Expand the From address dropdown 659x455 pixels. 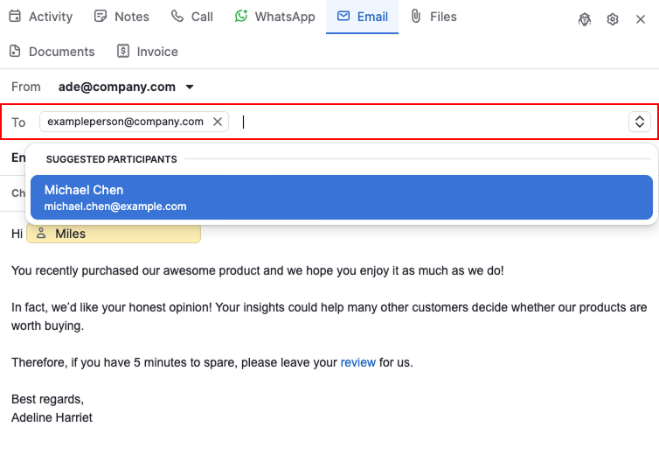(x=190, y=87)
